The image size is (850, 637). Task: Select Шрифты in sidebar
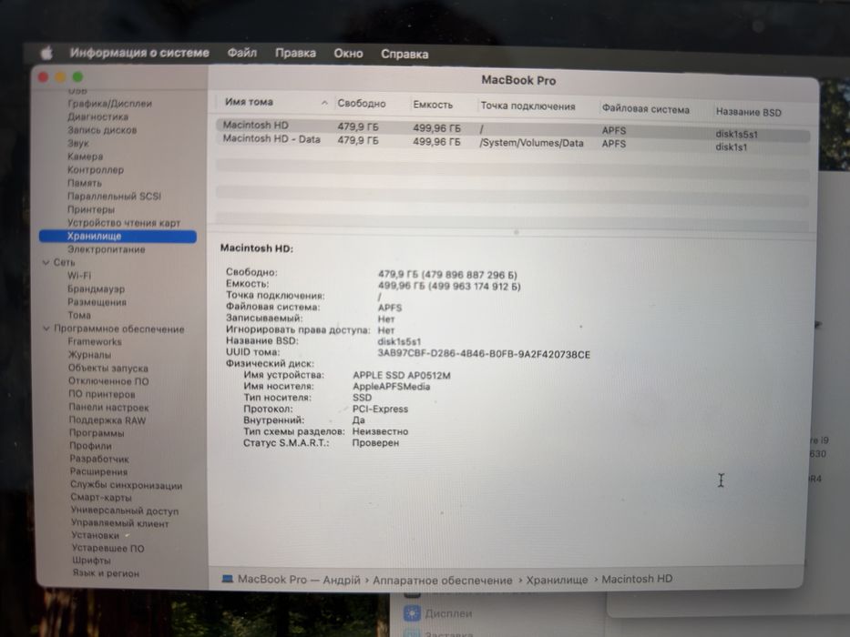91,560
